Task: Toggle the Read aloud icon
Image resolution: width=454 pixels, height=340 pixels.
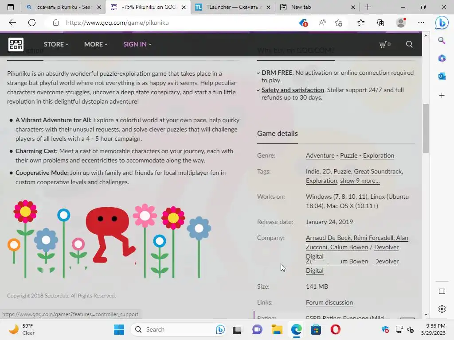Action: pos(322,23)
